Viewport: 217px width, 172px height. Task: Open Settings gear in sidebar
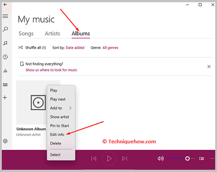point(5,141)
